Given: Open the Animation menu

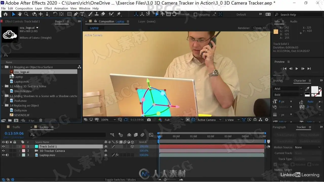Looking at the screenshot, I should coord(61,8).
